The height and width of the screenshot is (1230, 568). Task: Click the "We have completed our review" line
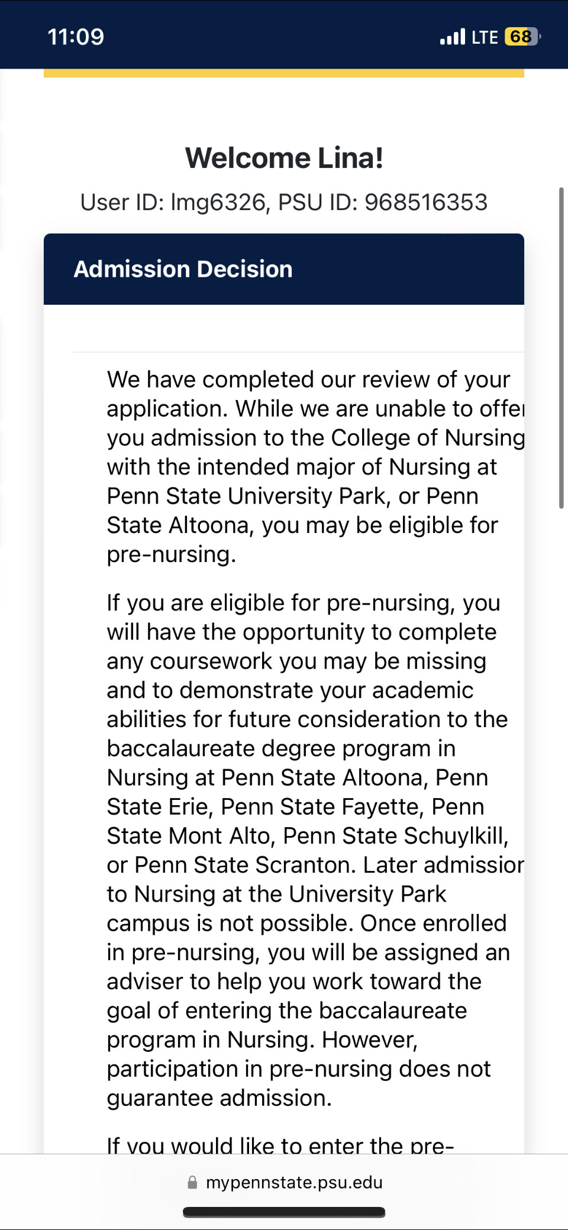point(308,379)
